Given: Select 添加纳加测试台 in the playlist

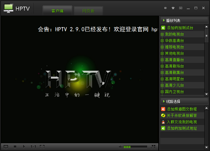Looking at the screenshot, I should click(180, 28).
